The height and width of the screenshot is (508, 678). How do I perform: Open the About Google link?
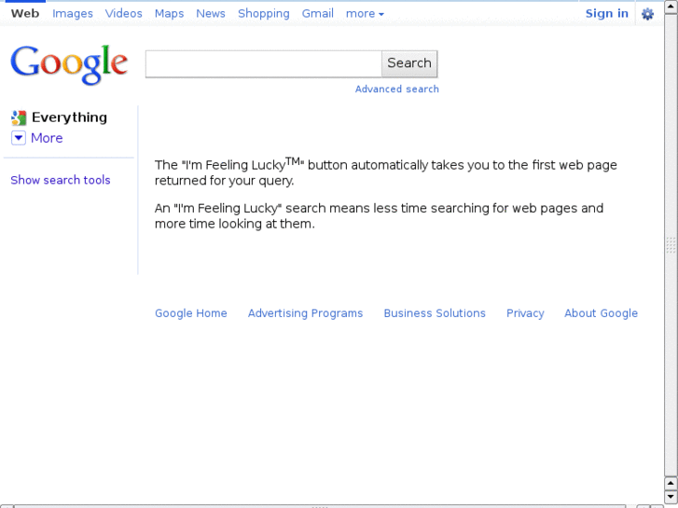click(601, 313)
